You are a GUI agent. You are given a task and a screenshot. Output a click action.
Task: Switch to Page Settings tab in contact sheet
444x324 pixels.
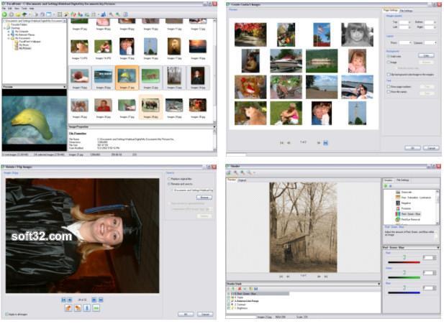[390, 10]
